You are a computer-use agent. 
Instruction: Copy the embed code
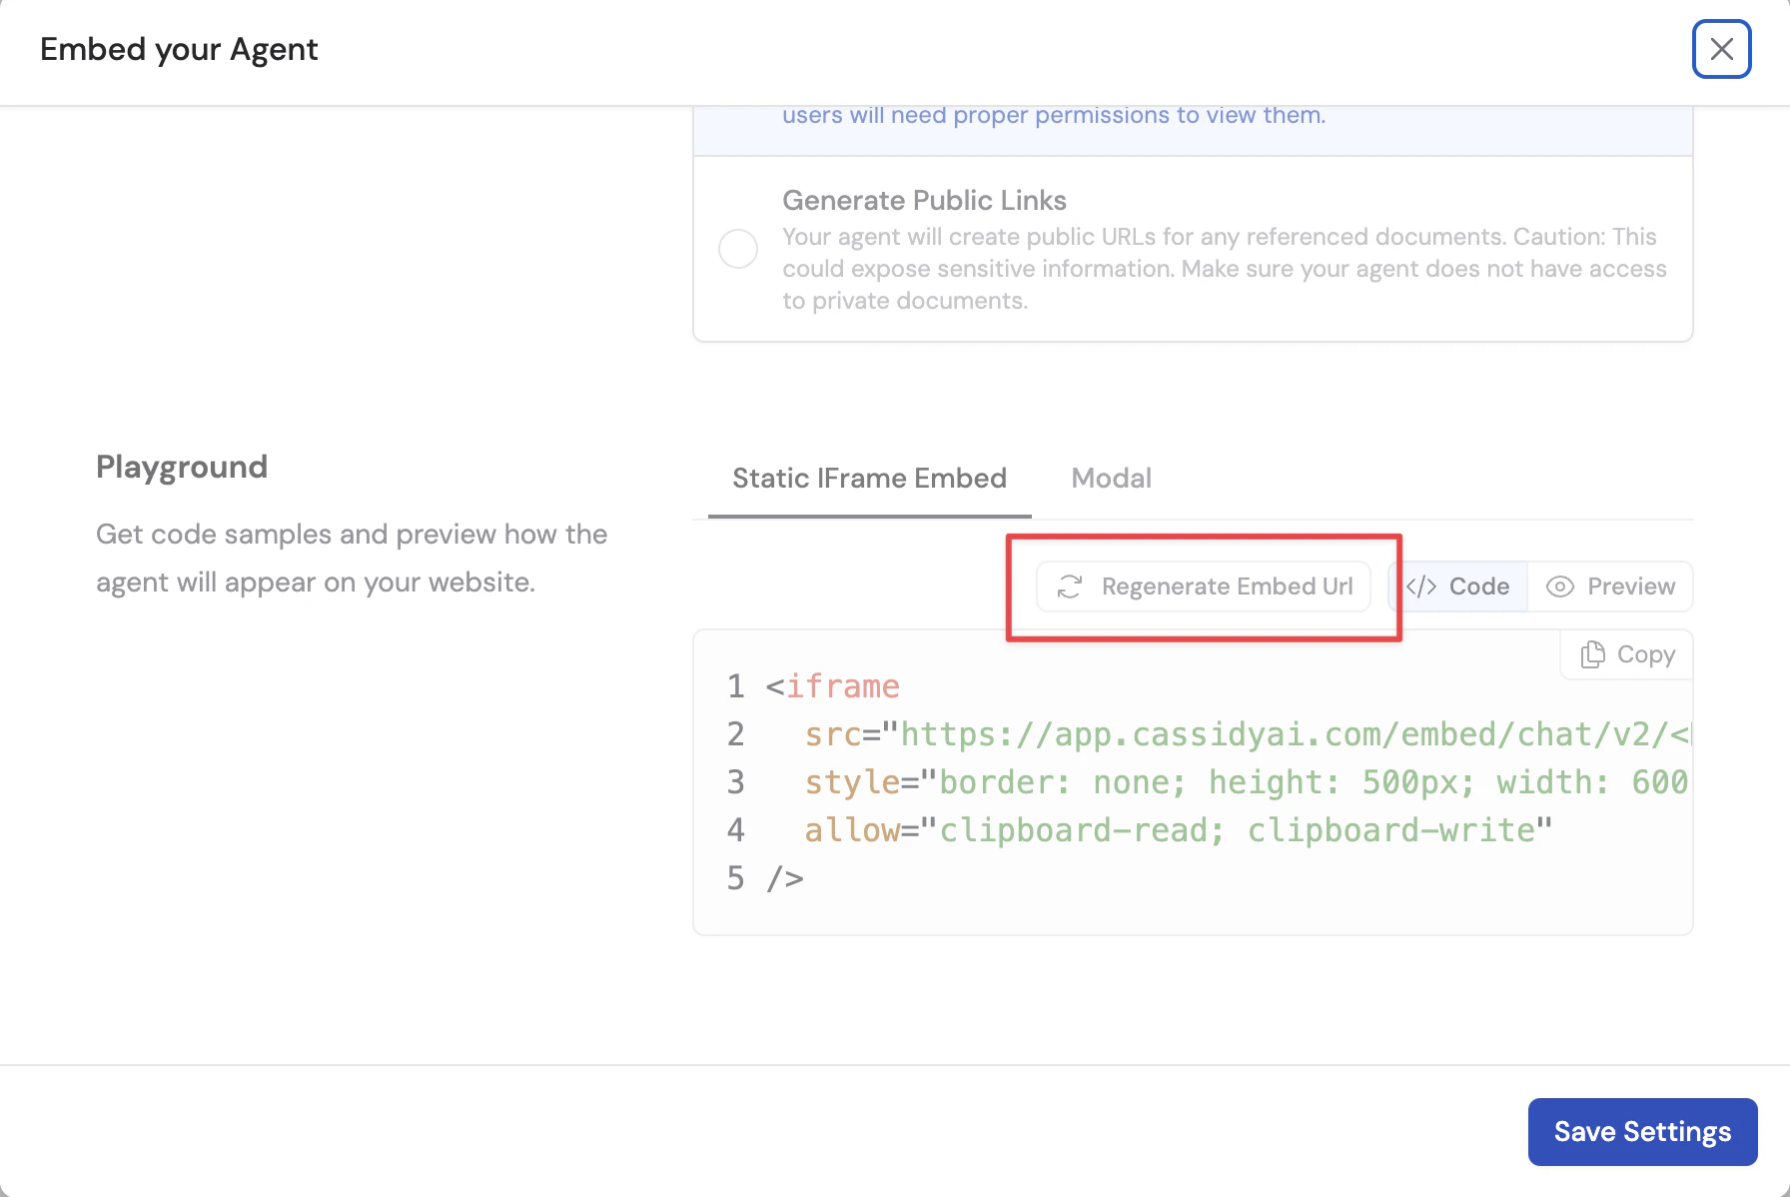click(x=1624, y=654)
